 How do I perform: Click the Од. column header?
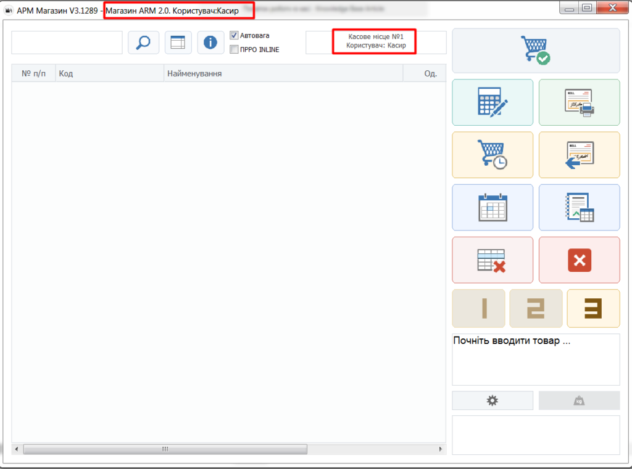[425, 73]
